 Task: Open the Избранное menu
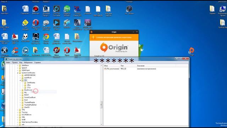(x=28, y=63)
